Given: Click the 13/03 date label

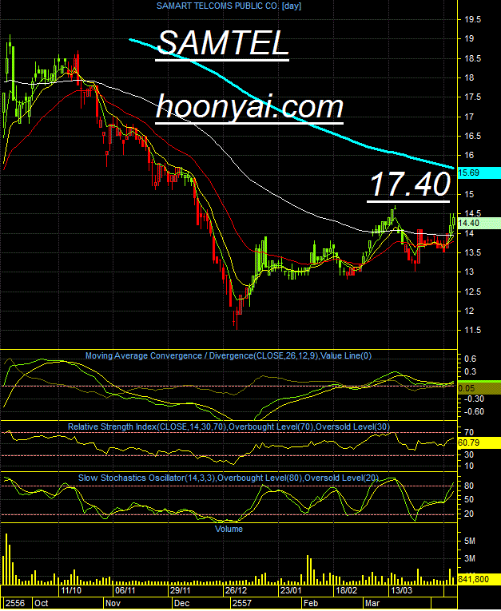Looking at the screenshot, I should (402, 590).
